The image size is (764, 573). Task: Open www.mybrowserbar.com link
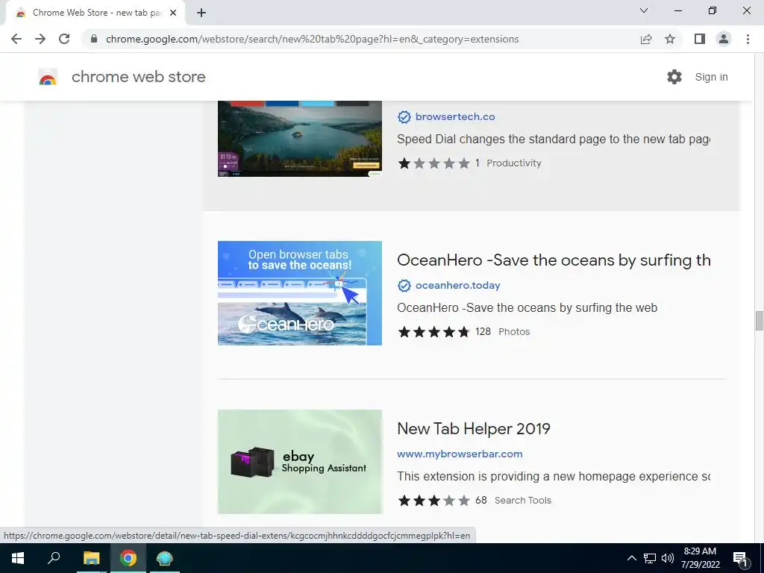point(460,454)
